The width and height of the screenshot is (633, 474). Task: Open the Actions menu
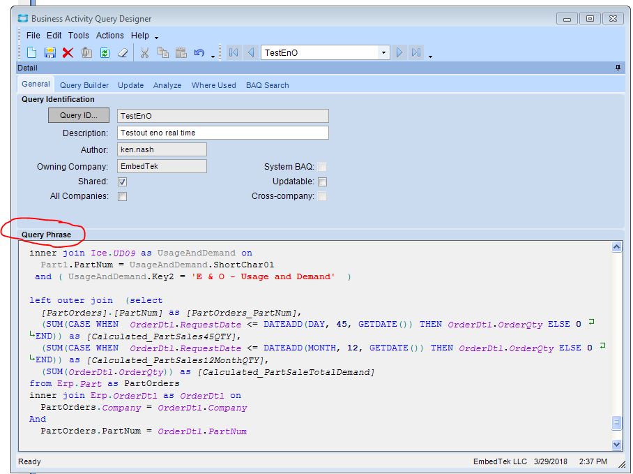point(109,36)
